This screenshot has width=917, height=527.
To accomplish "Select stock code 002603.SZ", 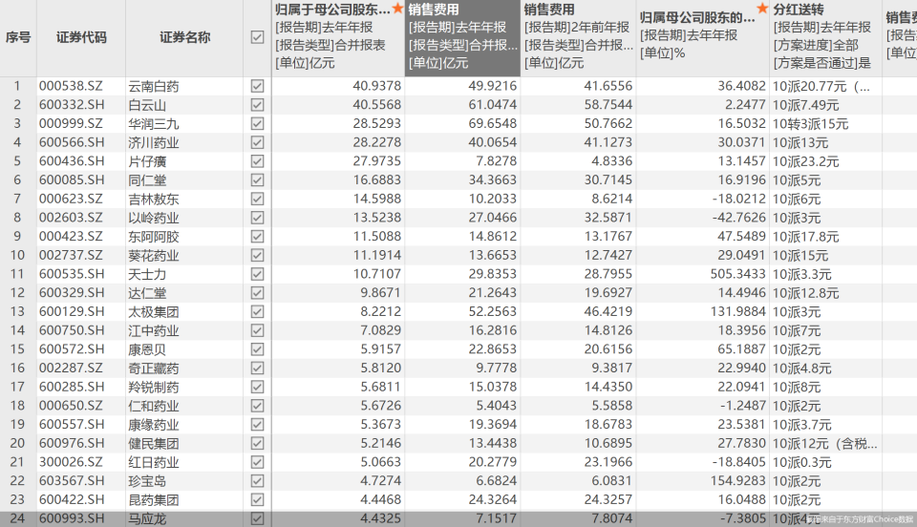I will pos(71,218).
